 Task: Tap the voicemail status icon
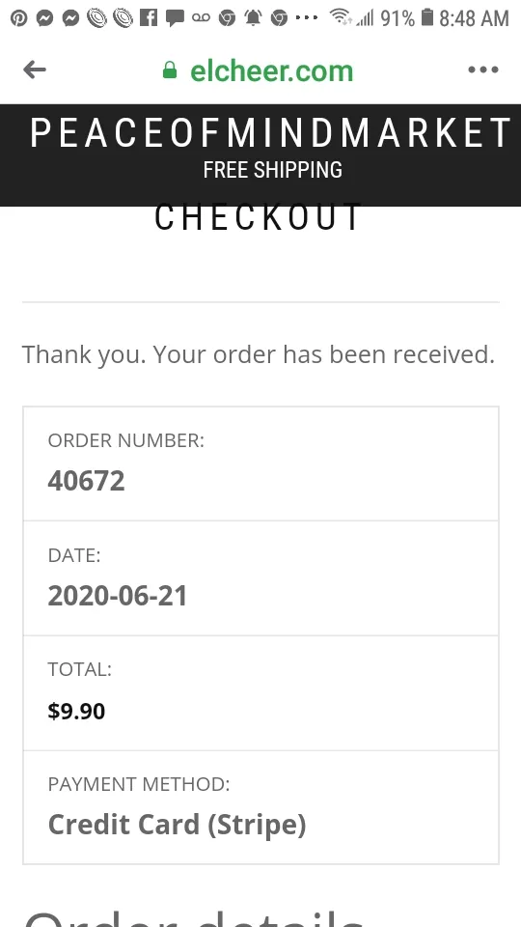(x=201, y=18)
